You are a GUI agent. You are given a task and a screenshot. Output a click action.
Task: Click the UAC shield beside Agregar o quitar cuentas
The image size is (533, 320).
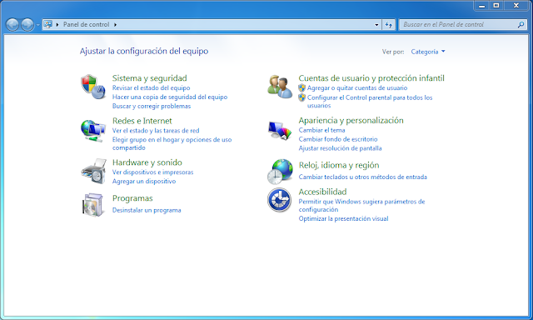coord(301,87)
